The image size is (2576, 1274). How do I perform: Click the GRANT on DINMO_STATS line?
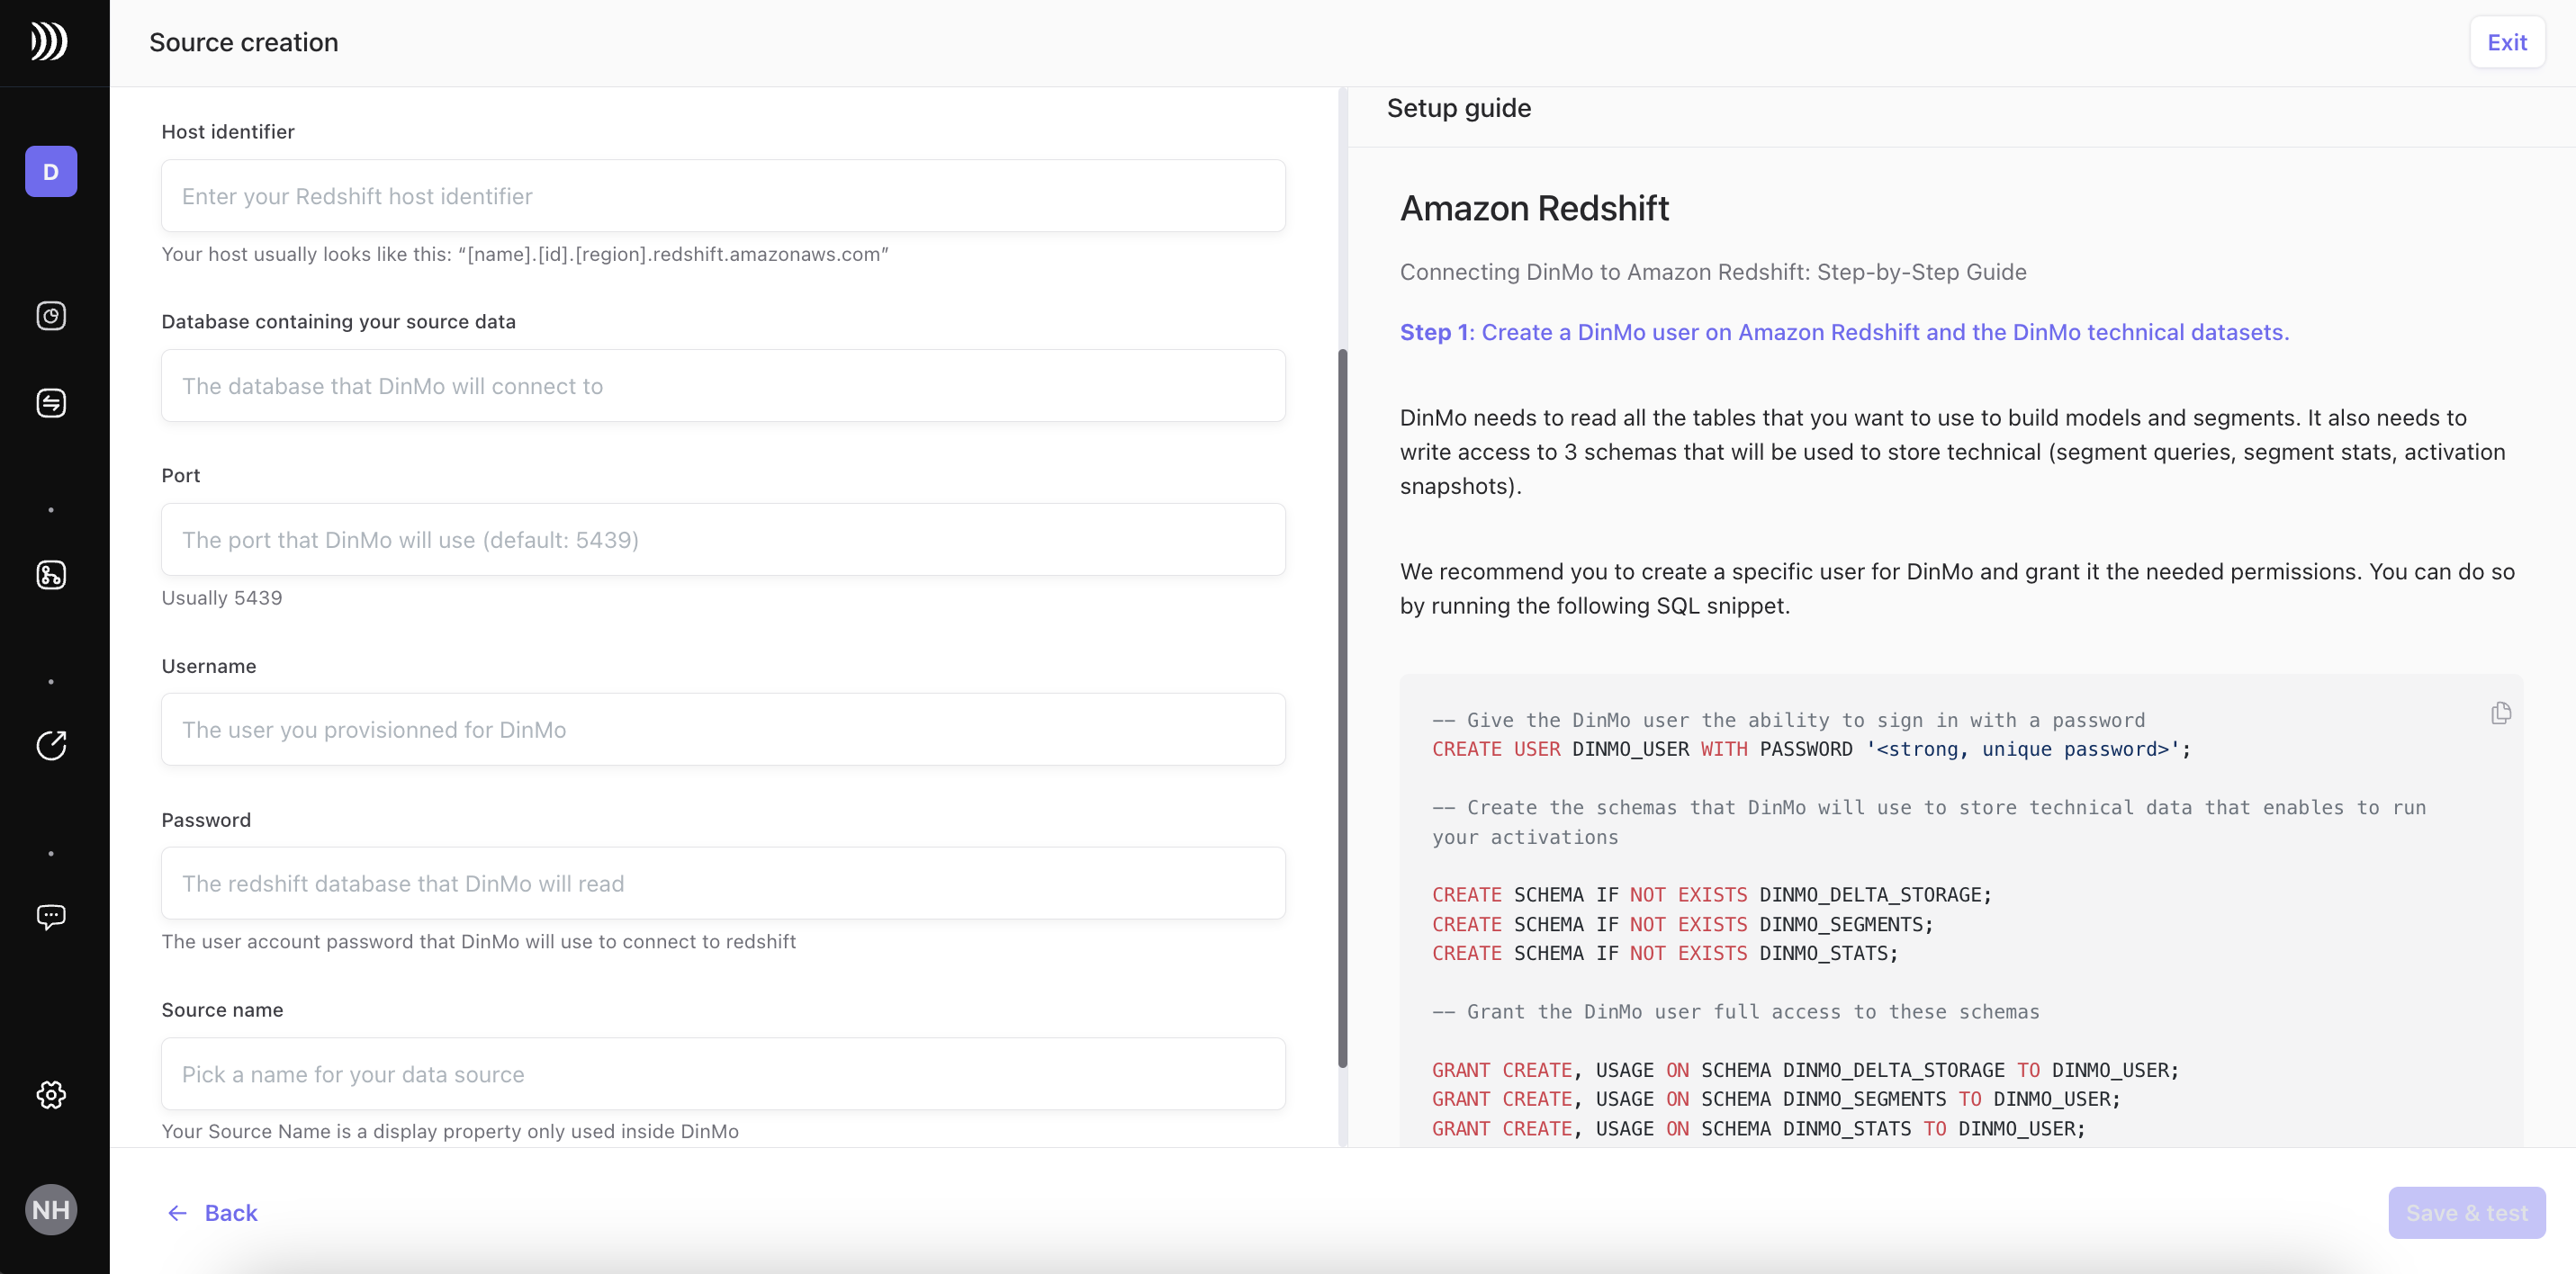[x=1758, y=1129]
